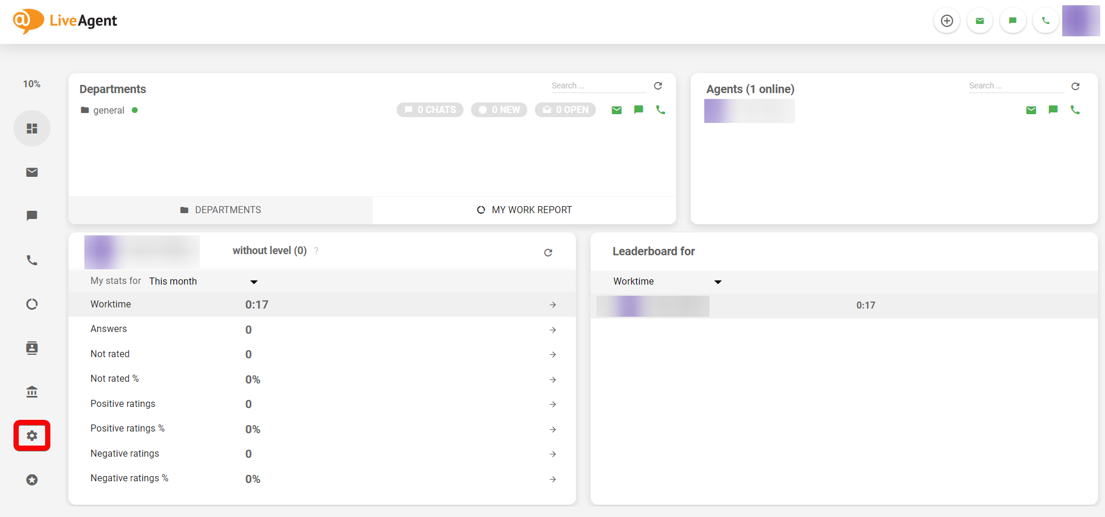This screenshot has width=1105, height=517.
Task: Open Answers stat details arrow
Action: click(552, 330)
